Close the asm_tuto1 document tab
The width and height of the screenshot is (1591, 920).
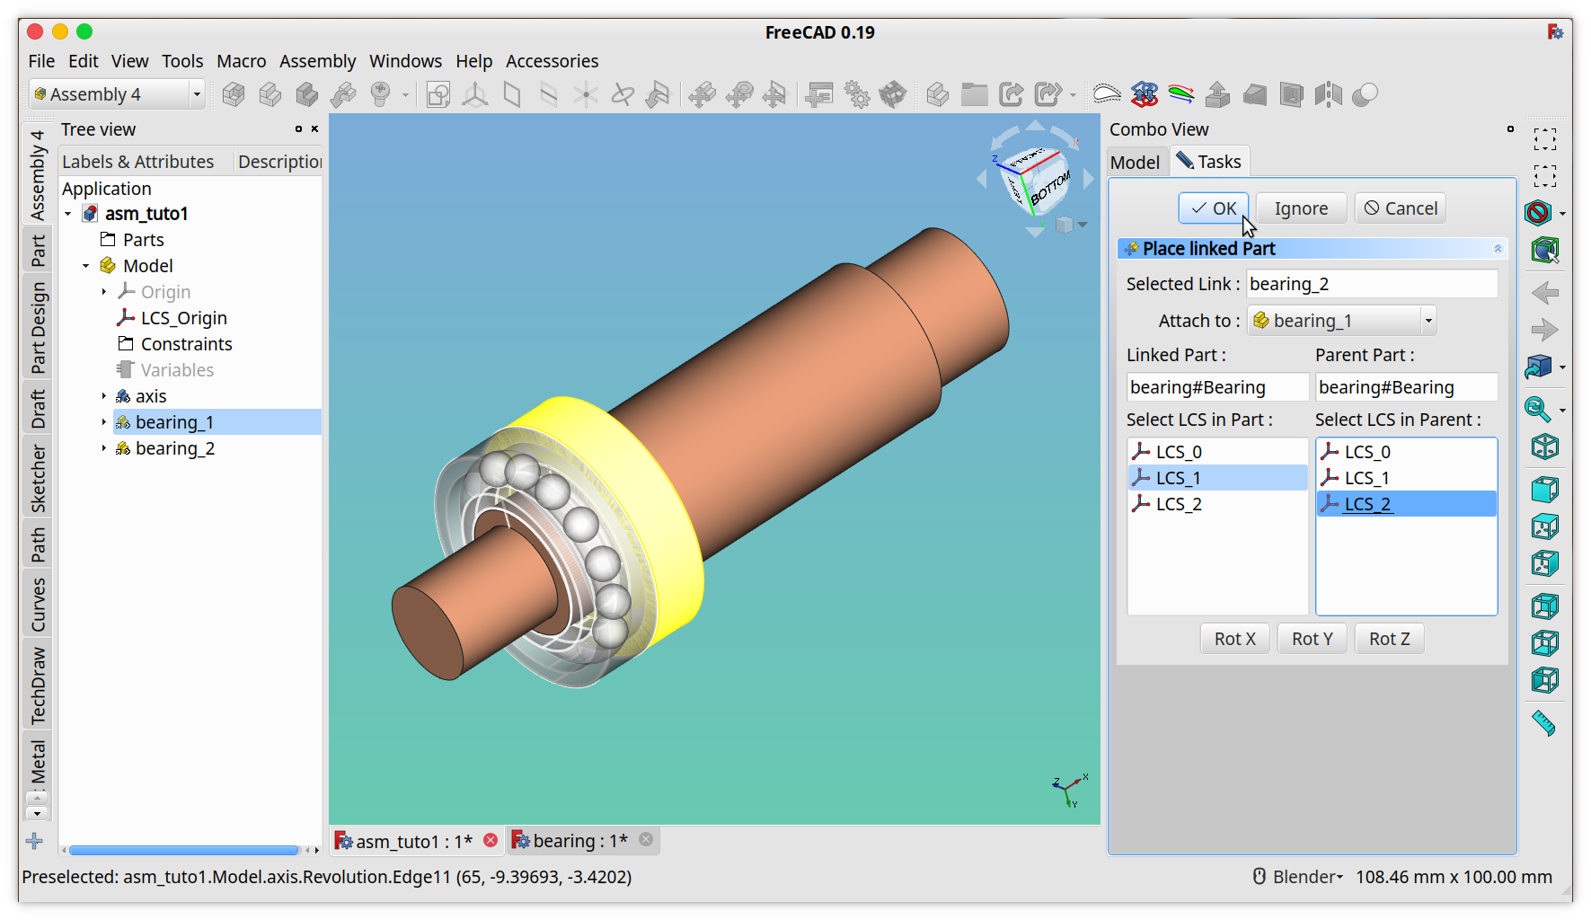tap(491, 840)
